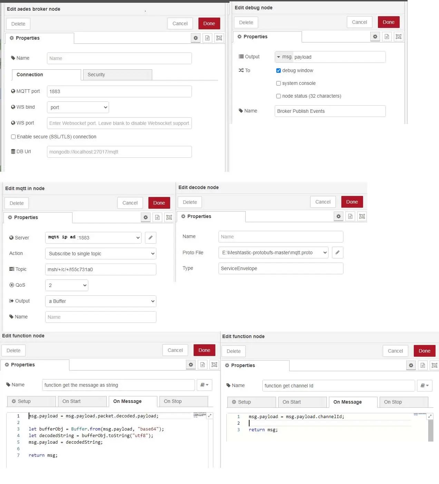
Task: Expand code editor for get channel Id function
Action: tap(430, 416)
